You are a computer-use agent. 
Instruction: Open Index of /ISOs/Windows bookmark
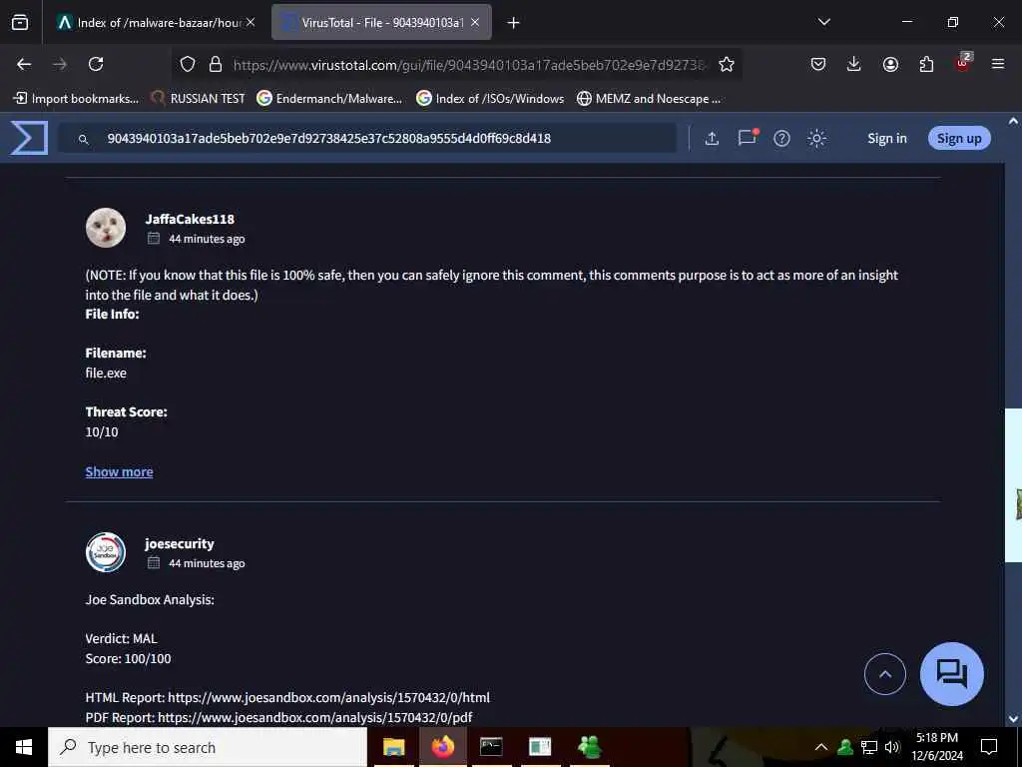click(490, 99)
